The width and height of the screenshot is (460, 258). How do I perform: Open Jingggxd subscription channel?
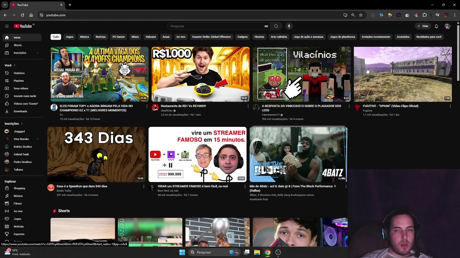[22, 132]
